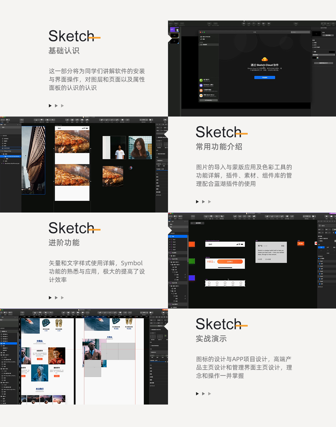
Task: Open the 116% zoom dropdown in the TAB symbol window
Action: (x=307, y=216)
